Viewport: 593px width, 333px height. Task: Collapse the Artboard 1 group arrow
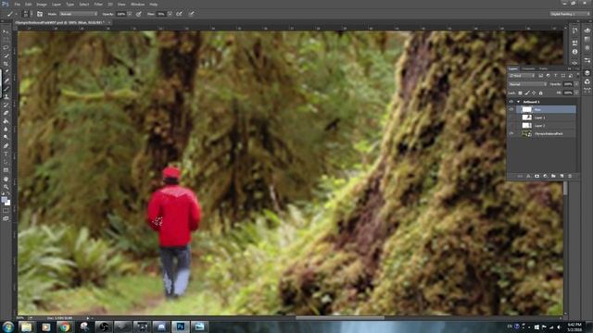coord(518,102)
